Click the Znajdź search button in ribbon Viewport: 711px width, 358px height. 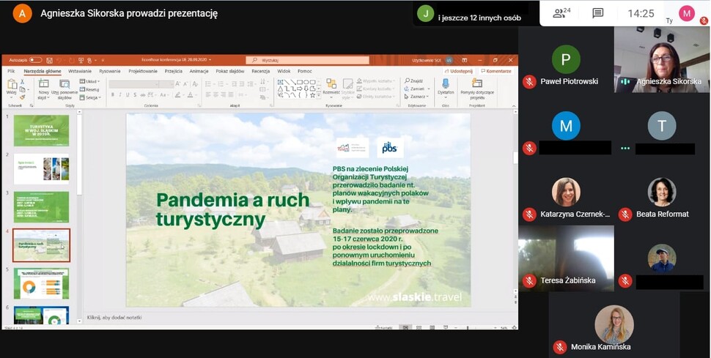tap(413, 81)
